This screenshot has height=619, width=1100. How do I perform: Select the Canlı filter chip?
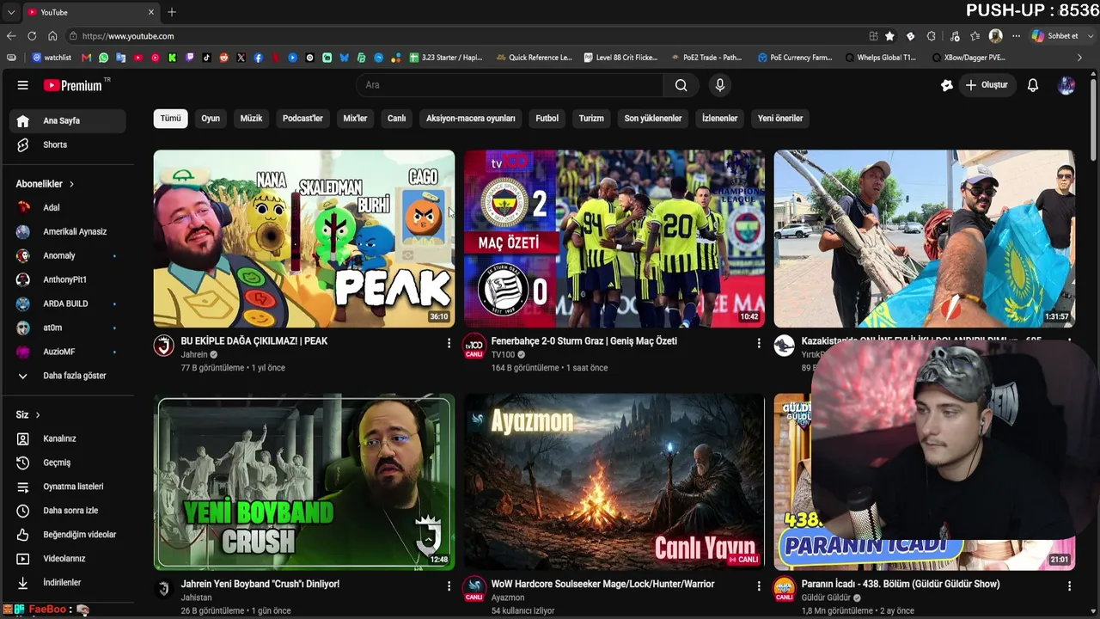click(396, 119)
